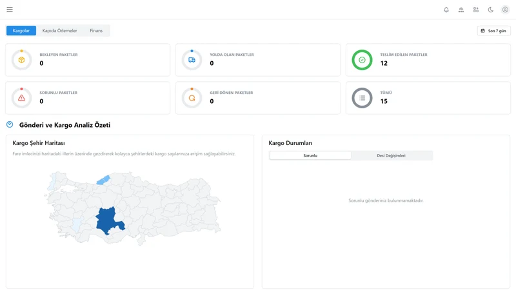Click the red warning Sorunlu Paketler icon
The height and width of the screenshot is (290, 516).
click(x=21, y=98)
